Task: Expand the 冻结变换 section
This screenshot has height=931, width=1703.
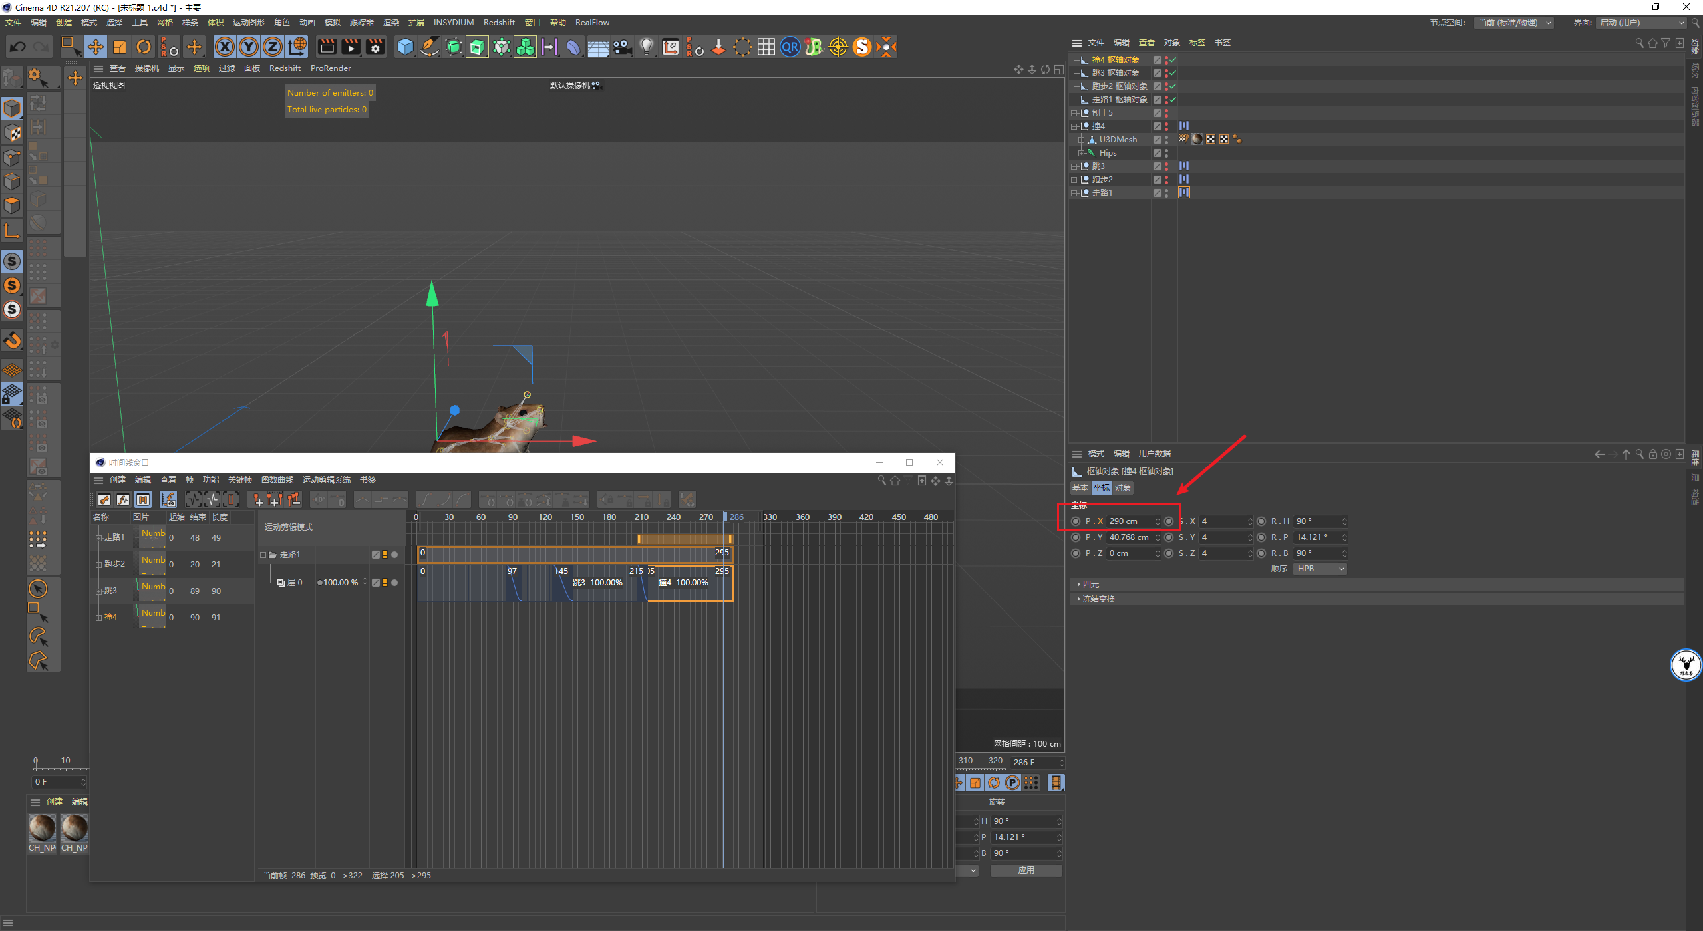Action: point(1098,598)
